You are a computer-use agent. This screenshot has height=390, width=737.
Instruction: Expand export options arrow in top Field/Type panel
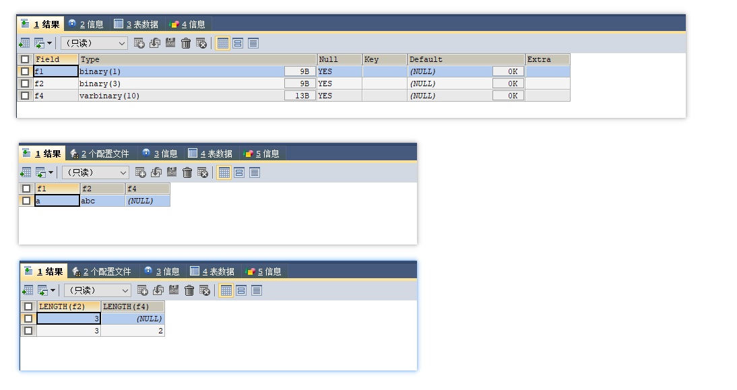[x=49, y=43]
